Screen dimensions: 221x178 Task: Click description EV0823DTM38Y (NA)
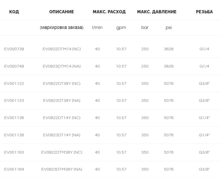62,169
